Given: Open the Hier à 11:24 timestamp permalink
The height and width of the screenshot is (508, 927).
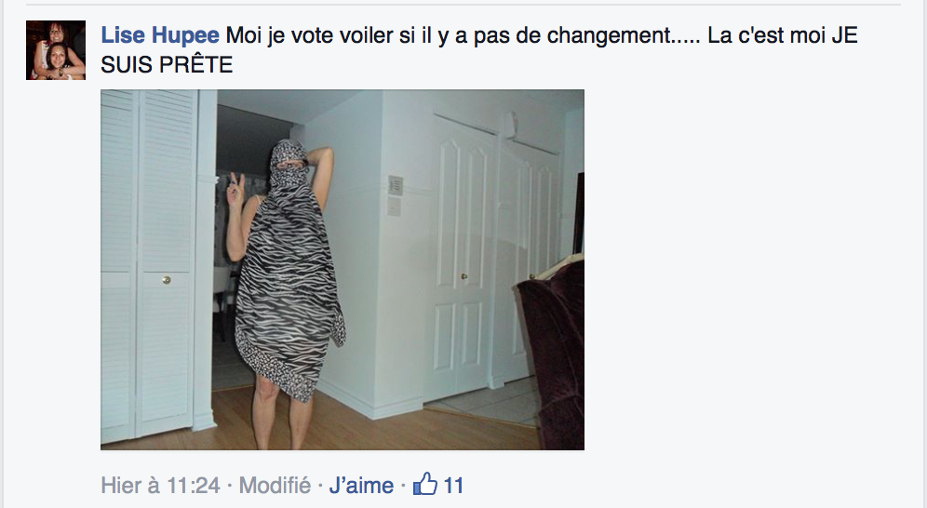Looking at the screenshot, I should (x=160, y=486).
